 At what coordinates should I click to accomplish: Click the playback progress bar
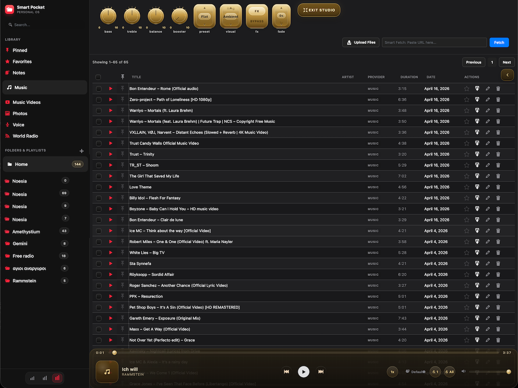(x=305, y=353)
